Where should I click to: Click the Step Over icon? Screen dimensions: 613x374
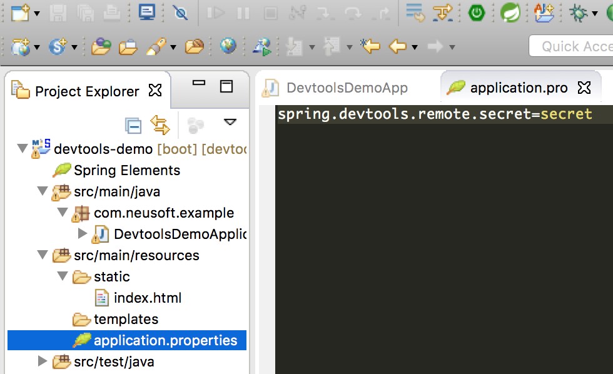[353, 13]
